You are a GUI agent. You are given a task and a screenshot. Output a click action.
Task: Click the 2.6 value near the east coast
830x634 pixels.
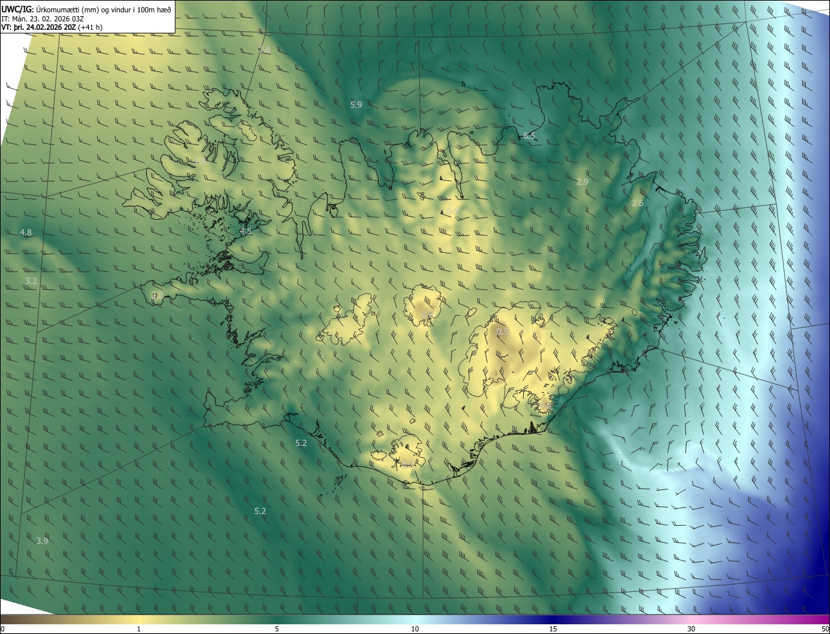(x=637, y=203)
